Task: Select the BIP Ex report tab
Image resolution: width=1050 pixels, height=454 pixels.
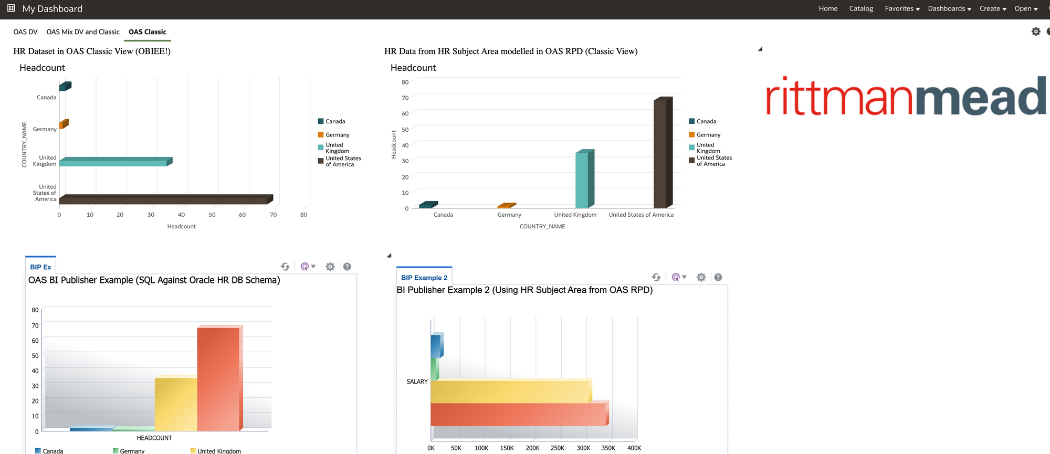Action: (x=40, y=267)
